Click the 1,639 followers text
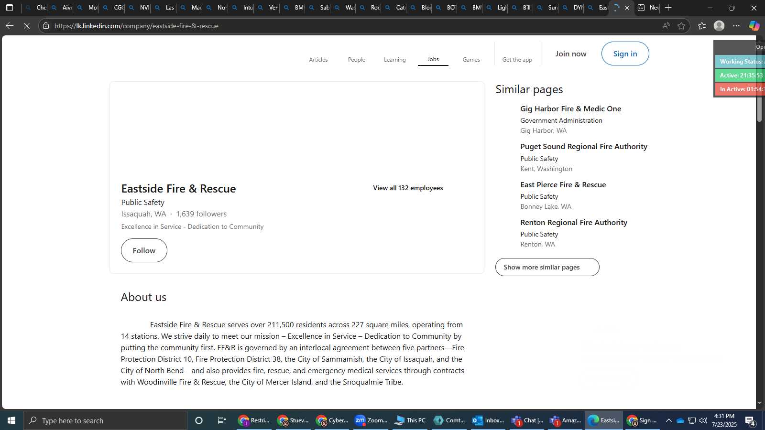765x430 pixels. pos(201,214)
